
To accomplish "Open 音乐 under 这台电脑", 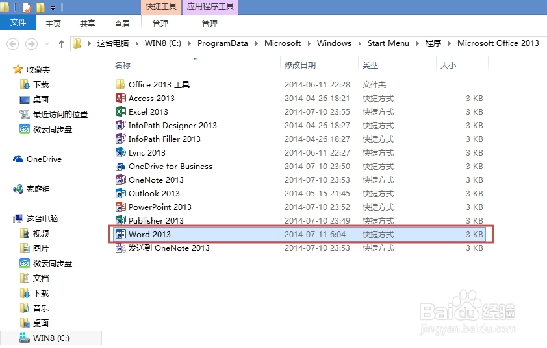I will tap(34, 308).
